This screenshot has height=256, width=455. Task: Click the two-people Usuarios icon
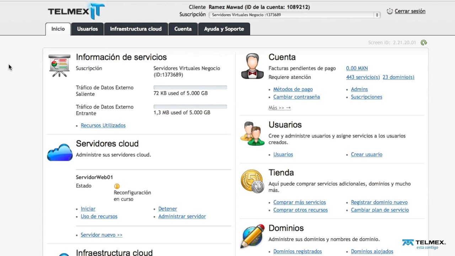[x=252, y=134]
